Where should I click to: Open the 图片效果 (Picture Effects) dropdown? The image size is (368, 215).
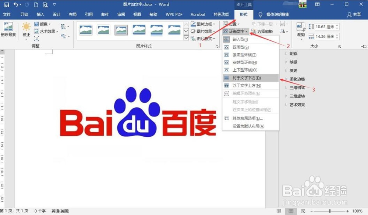tap(203, 31)
